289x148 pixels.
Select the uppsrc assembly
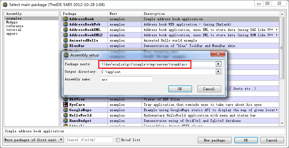12,34
